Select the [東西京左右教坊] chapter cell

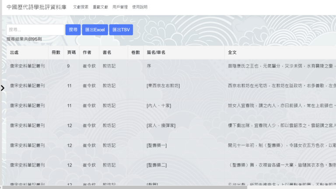(163, 86)
